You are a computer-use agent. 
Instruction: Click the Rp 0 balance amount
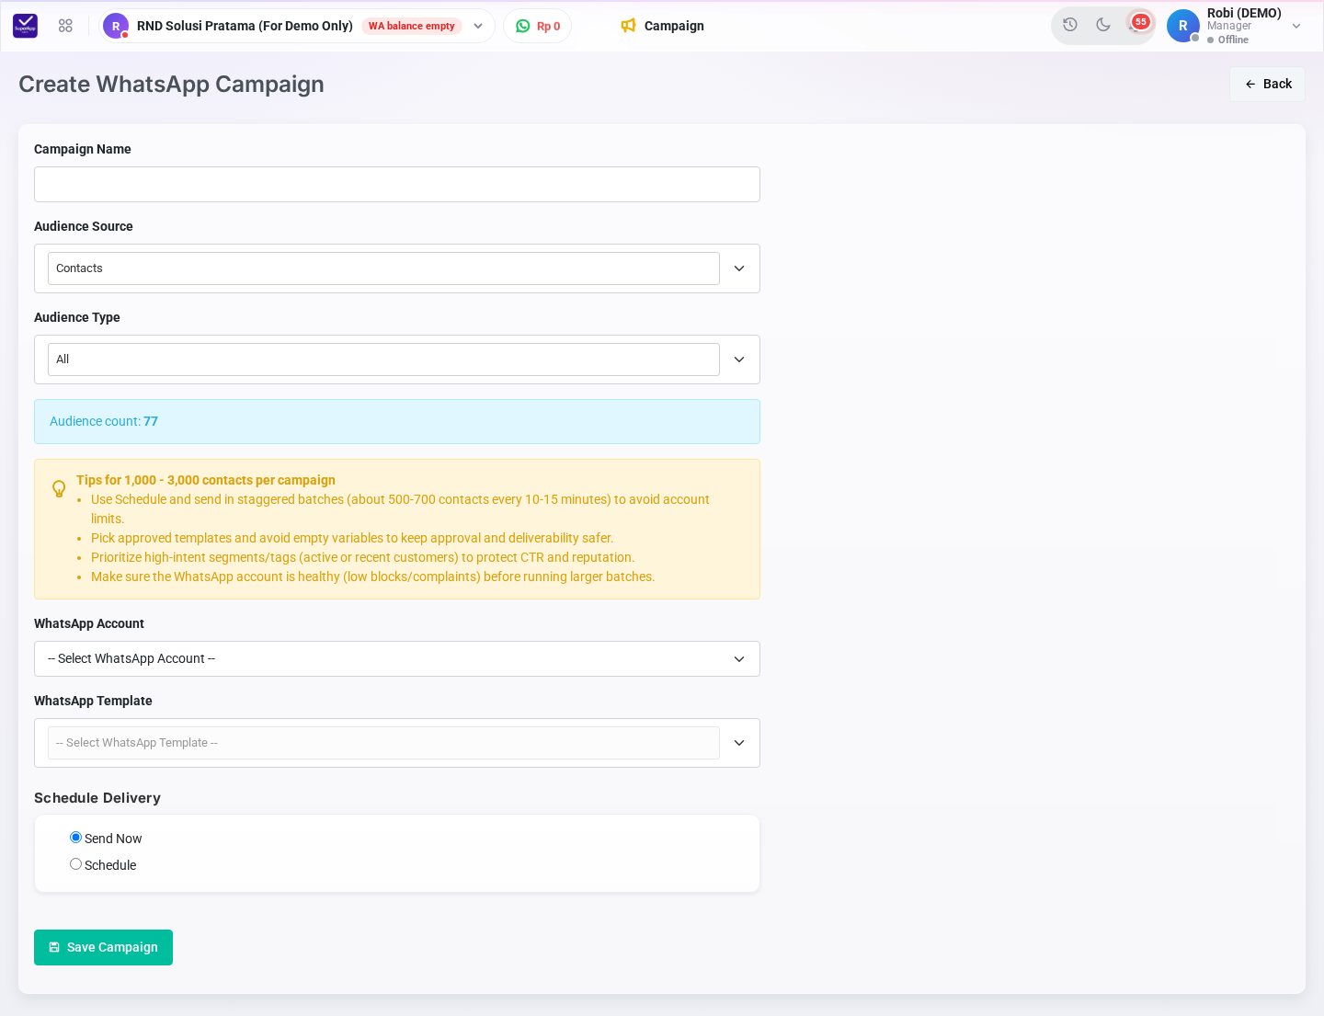(x=549, y=26)
